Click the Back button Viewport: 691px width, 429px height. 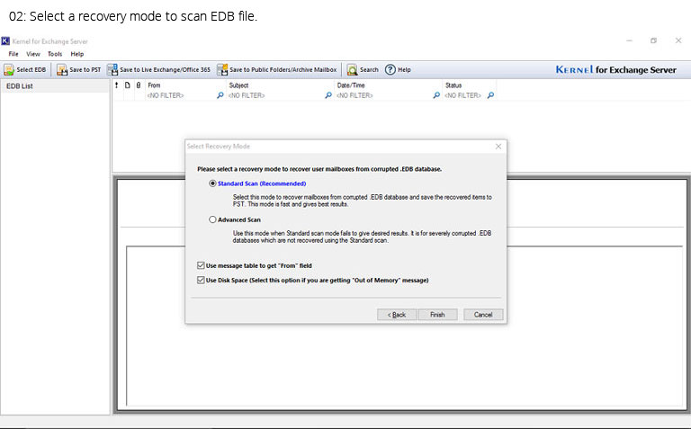click(x=397, y=315)
